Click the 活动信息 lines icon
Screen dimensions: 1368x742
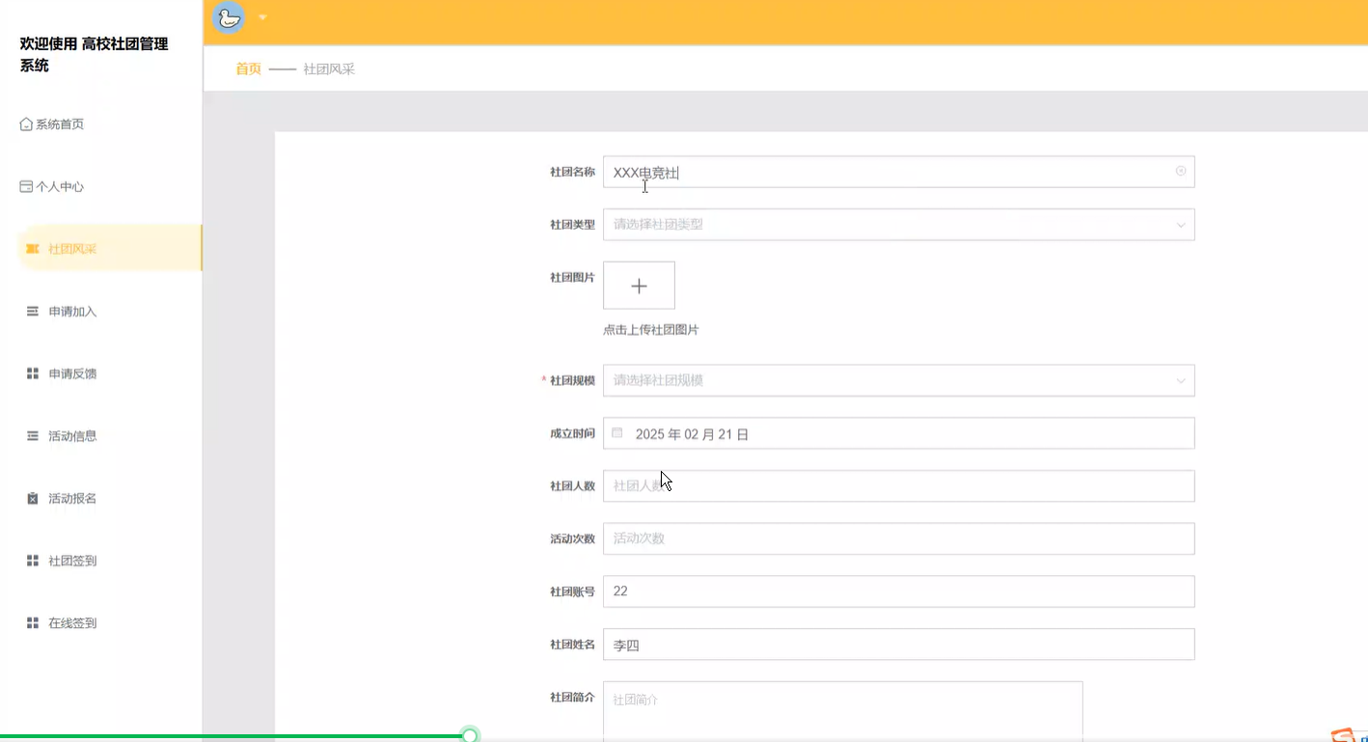pyautogui.click(x=32, y=436)
